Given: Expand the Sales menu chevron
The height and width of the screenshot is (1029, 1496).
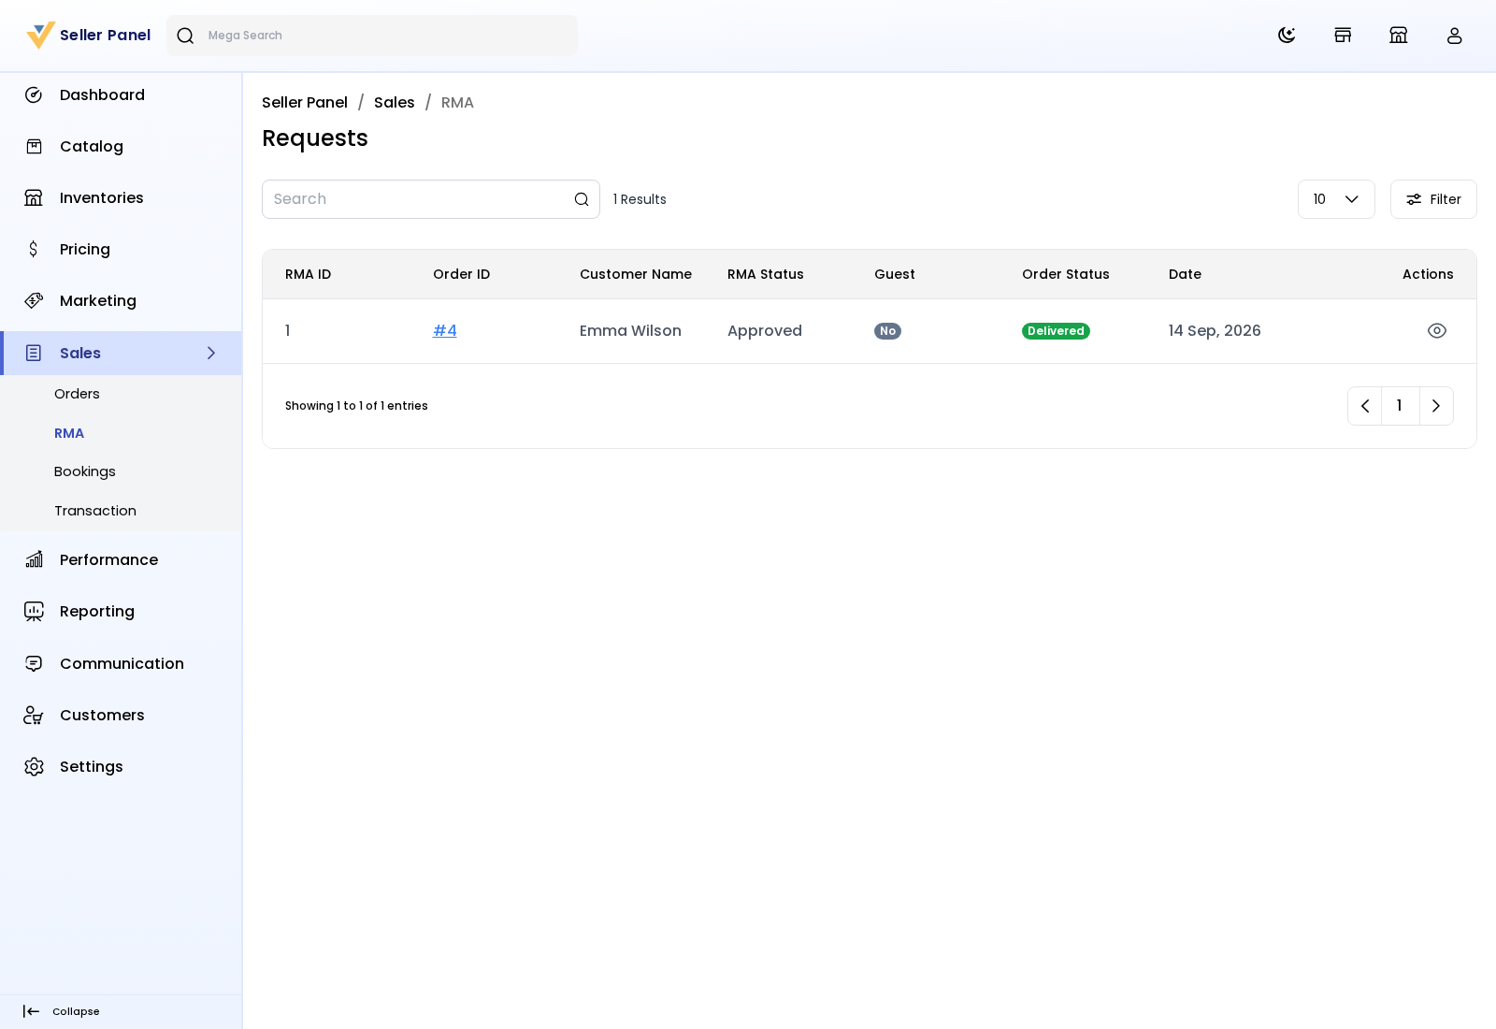Looking at the screenshot, I should click(x=211, y=354).
